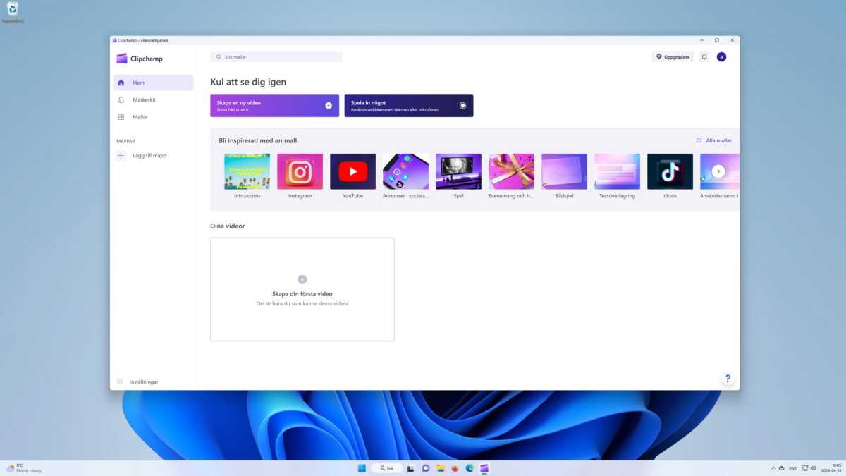This screenshot has height=476, width=846.
Task: Expand more templates with the right chevron arrow
Action: pyautogui.click(x=718, y=171)
